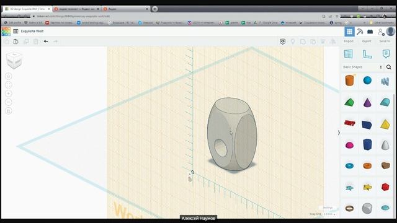Viewport: 397px width, 223px height.
Task: Open the Snap Grid value dropdown
Action: [x=329, y=214]
